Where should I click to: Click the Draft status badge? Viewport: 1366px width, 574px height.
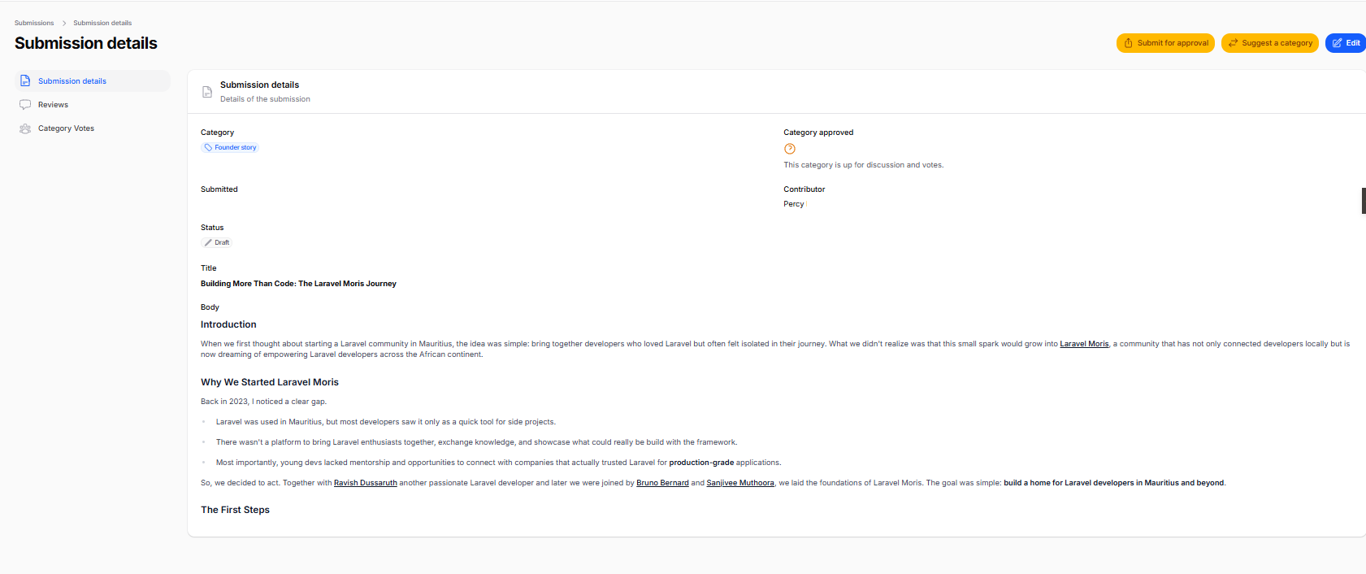(217, 242)
